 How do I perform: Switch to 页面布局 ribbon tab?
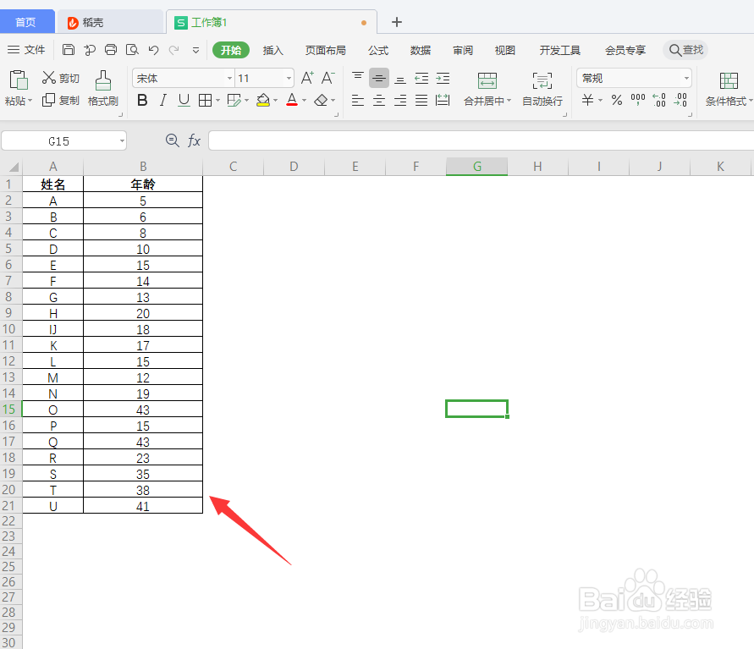click(326, 50)
